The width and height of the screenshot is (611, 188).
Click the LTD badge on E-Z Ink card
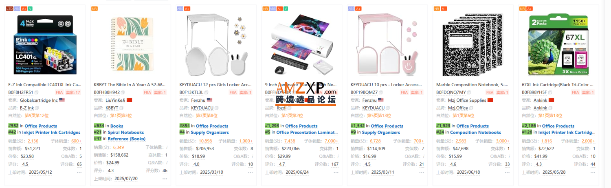tap(9, 9)
